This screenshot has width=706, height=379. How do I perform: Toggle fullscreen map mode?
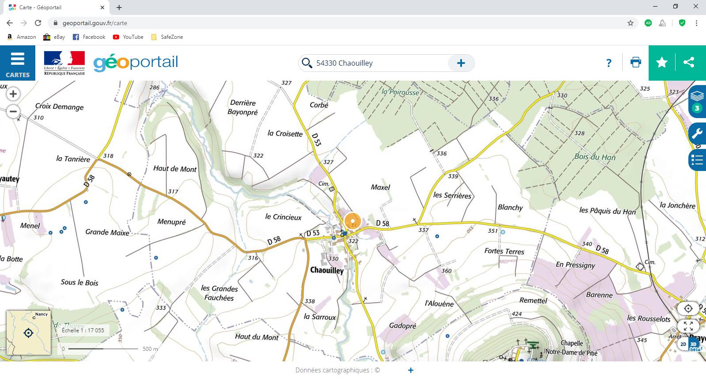tap(688, 326)
